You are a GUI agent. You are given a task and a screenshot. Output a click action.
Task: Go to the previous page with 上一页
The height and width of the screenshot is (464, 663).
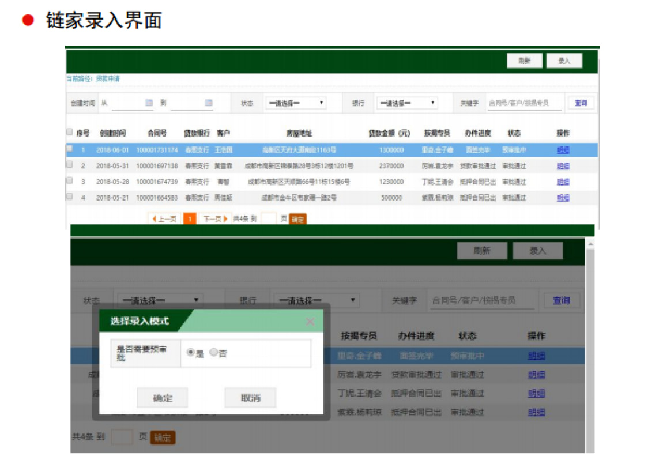point(165,219)
